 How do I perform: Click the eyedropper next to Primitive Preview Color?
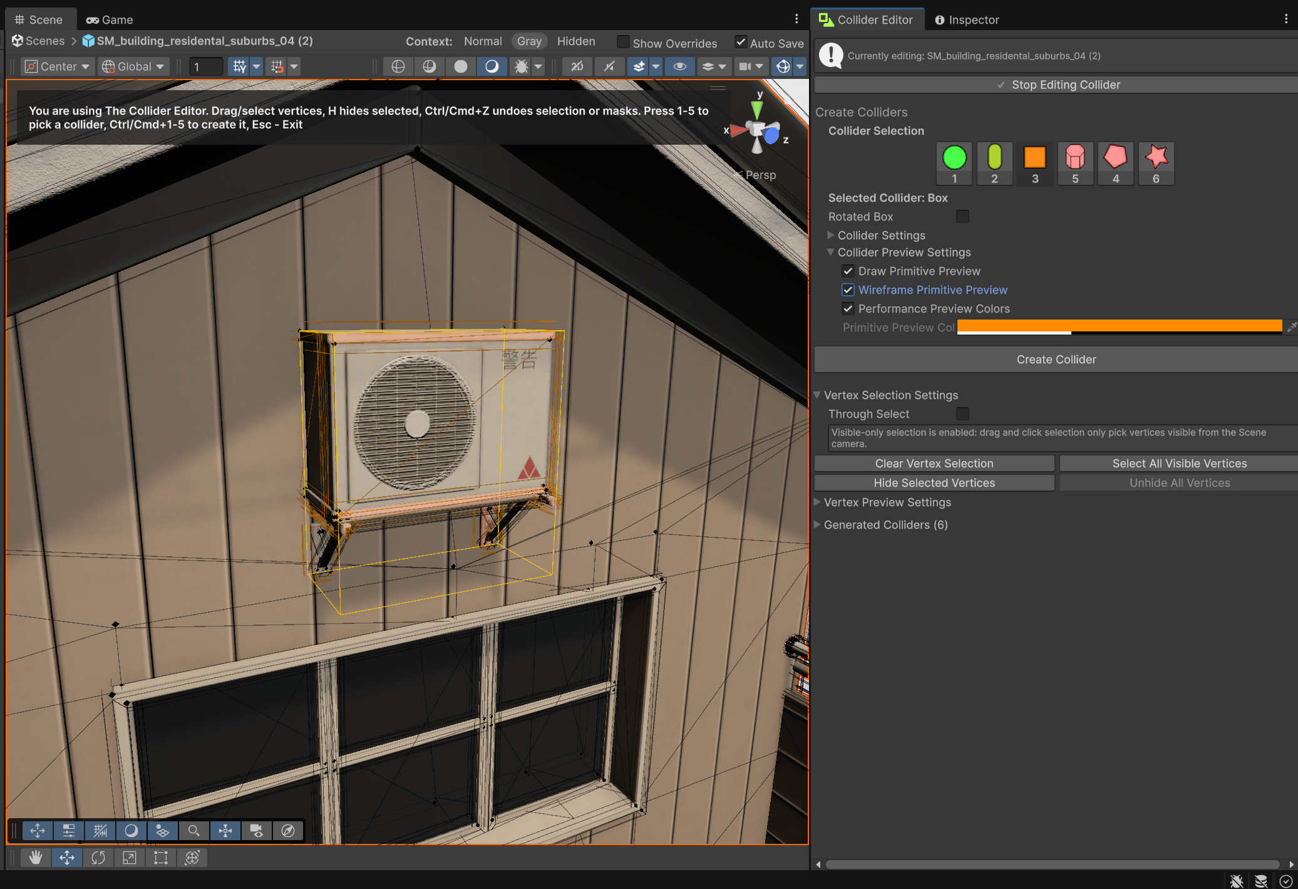point(1291,327)
